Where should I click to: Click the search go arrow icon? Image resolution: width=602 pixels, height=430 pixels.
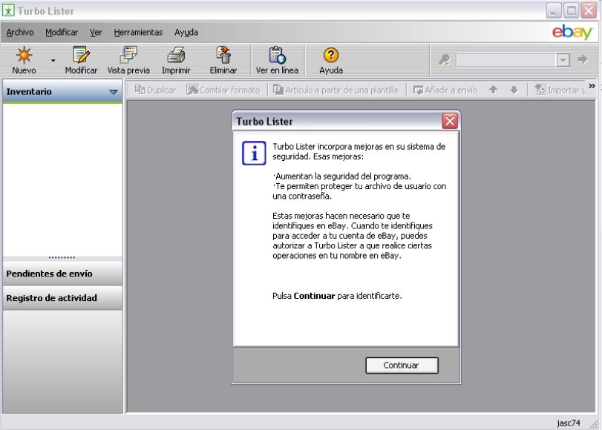click(583, 59)
